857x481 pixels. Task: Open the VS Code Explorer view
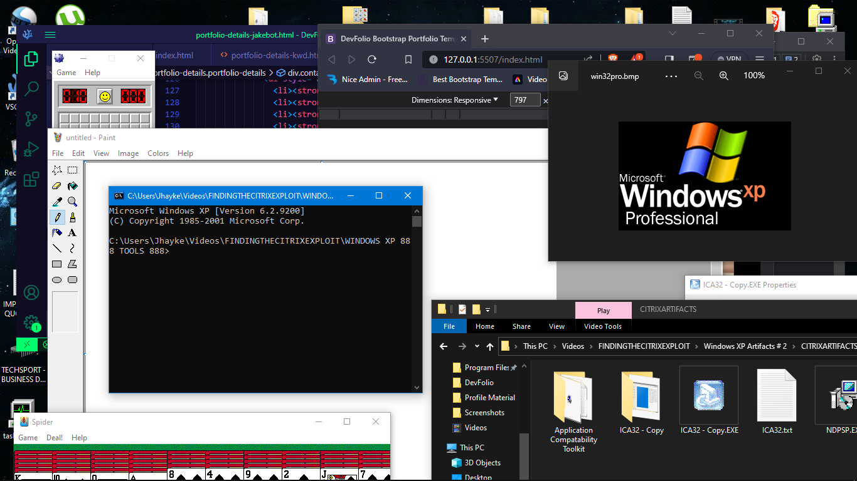[x=31, y=59]
